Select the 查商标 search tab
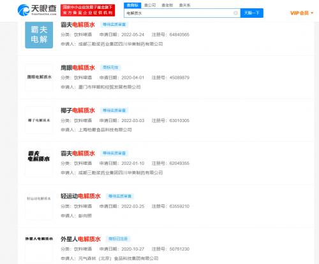This screenshot has width=319, height=264. pos(132,5)
